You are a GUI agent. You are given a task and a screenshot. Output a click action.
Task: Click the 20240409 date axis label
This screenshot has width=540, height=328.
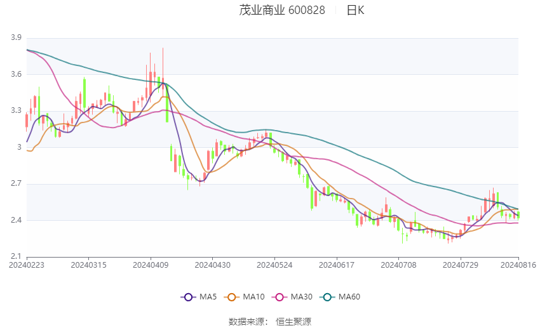coord(151,265)
